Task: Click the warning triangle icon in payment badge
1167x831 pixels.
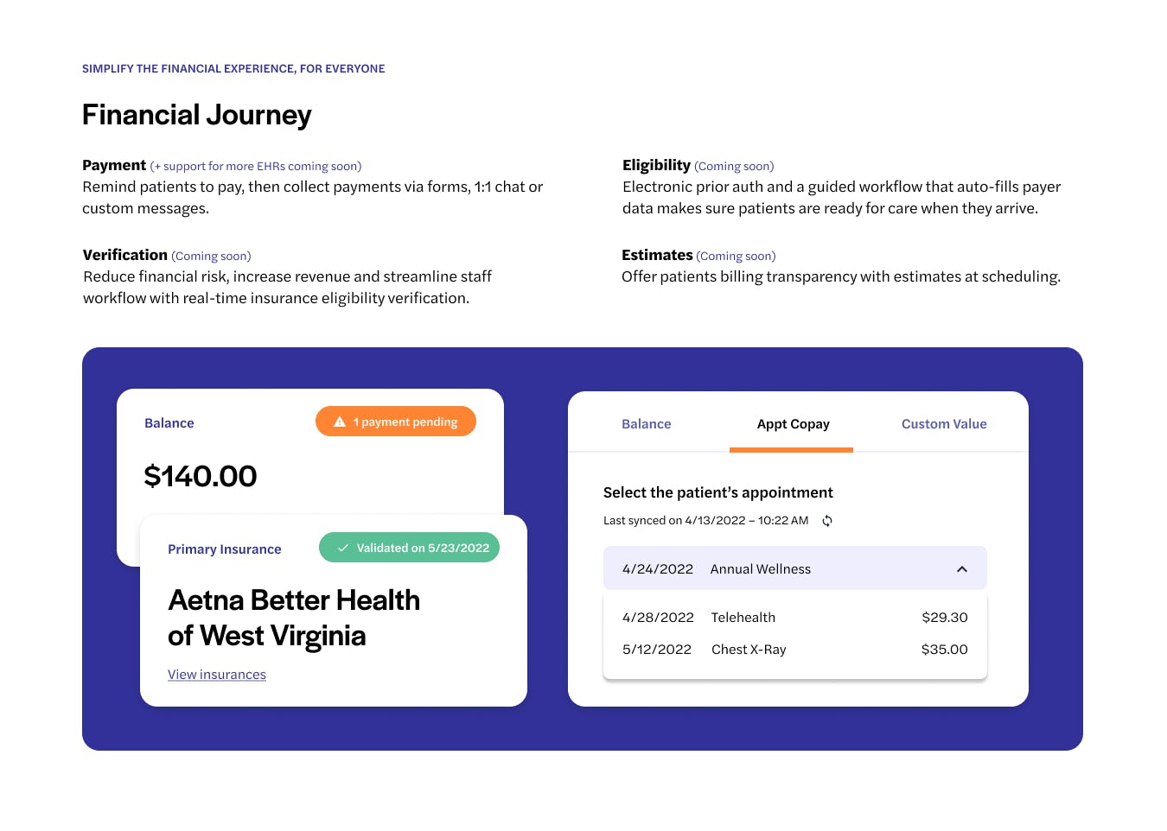Action: coord(340,422)
